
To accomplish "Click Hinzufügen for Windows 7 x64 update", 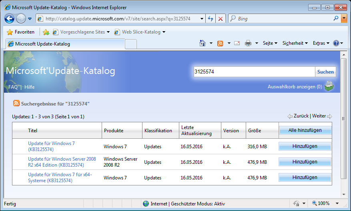I will pyautogui.click(x=305, y=177).
